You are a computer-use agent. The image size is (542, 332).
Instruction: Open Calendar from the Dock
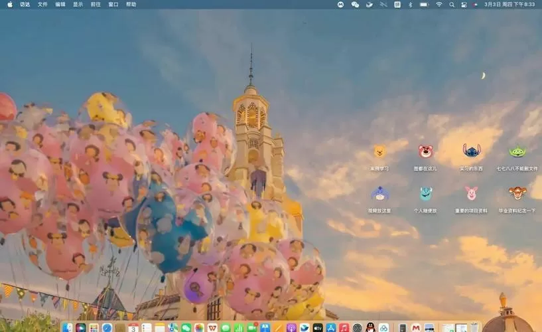[133, 327]
